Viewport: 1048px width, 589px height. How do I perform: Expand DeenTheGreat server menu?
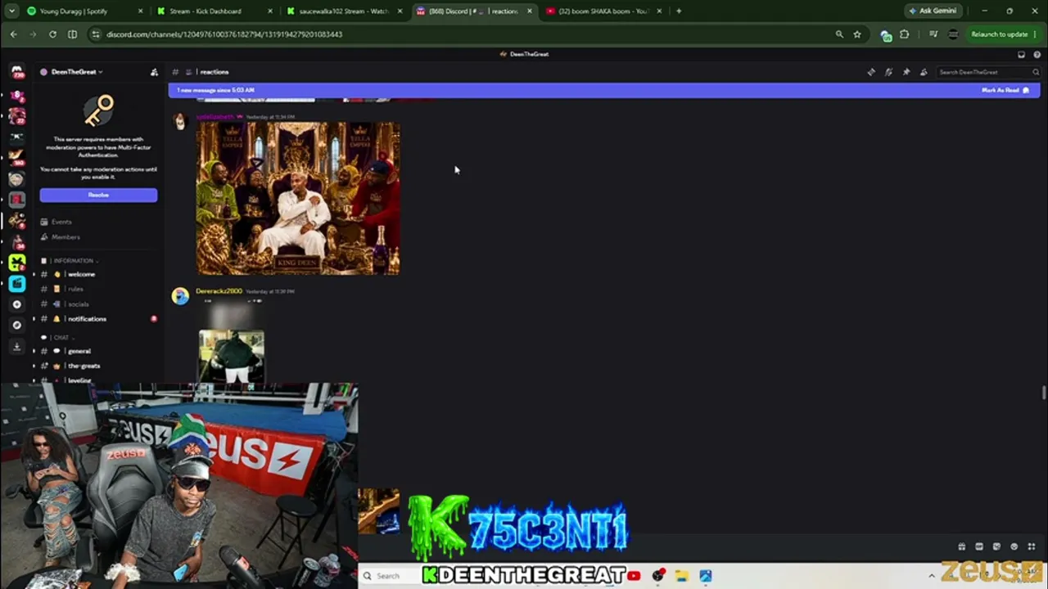(77, 72)
